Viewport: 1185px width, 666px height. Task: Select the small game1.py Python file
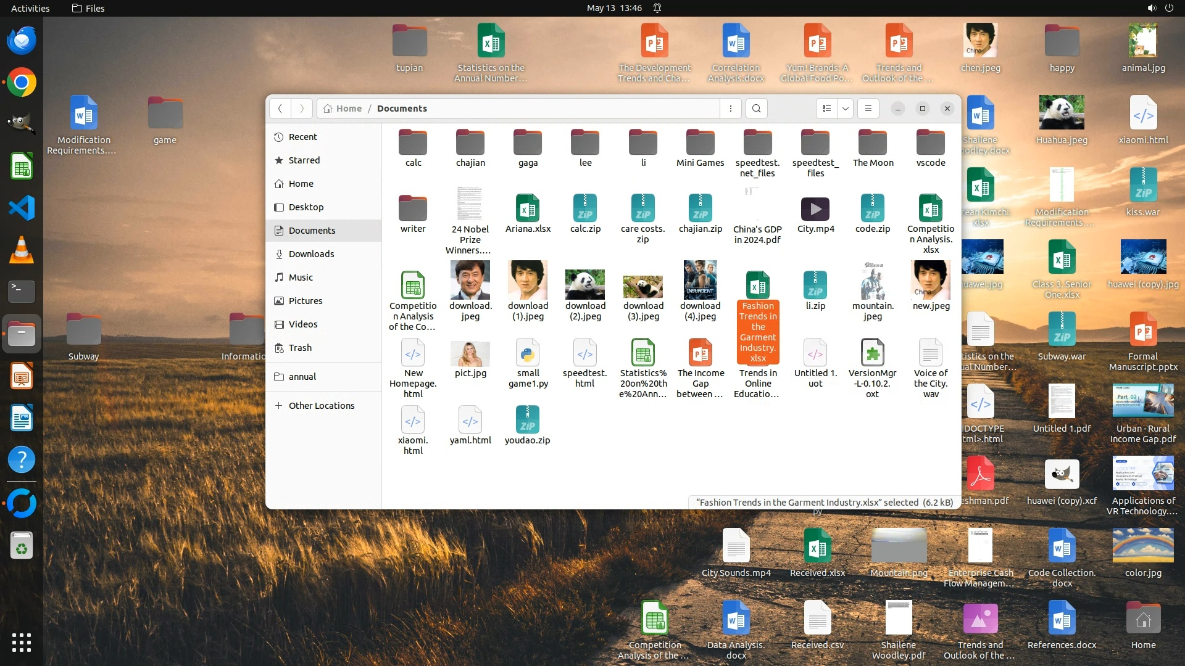[528, 354]
